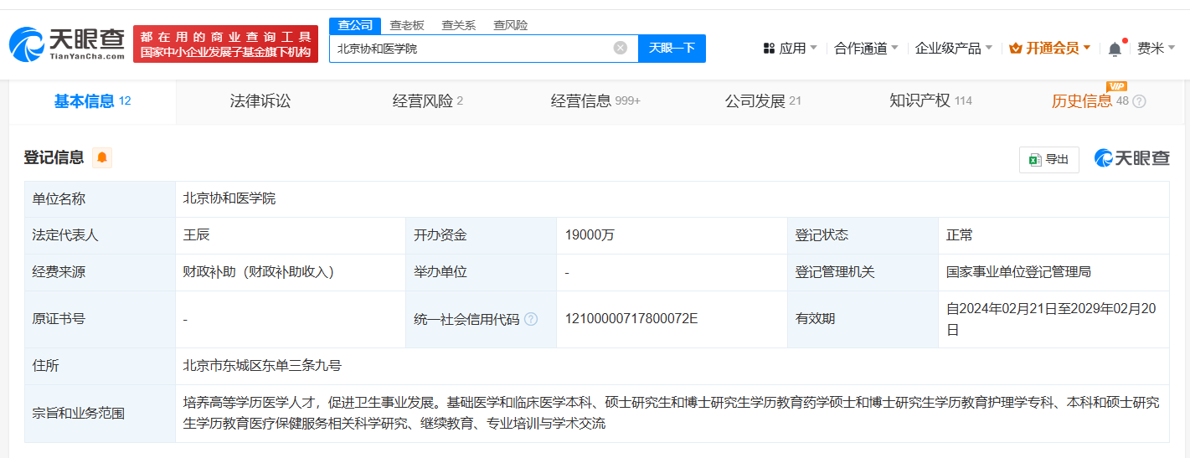Viewport: 1190px width, 458px height.
Task: Open the notification bell in the header
Action: click(1115, 49)
